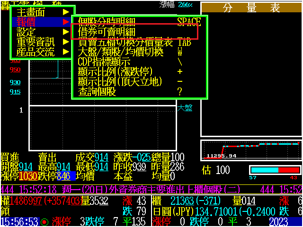Click the red circle status indicator
303x227 pixels.
pos(45,222)
